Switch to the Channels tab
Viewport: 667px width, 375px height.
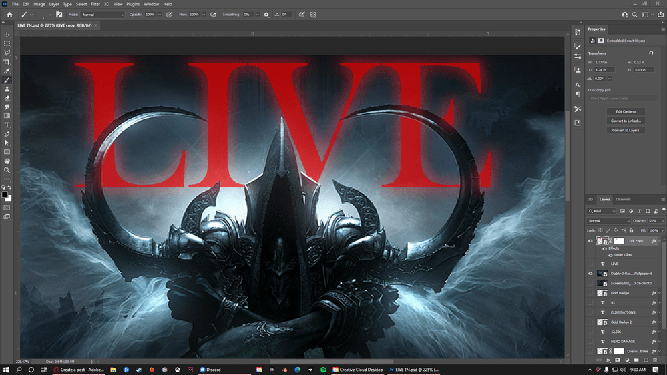click(x=623, y=200)
